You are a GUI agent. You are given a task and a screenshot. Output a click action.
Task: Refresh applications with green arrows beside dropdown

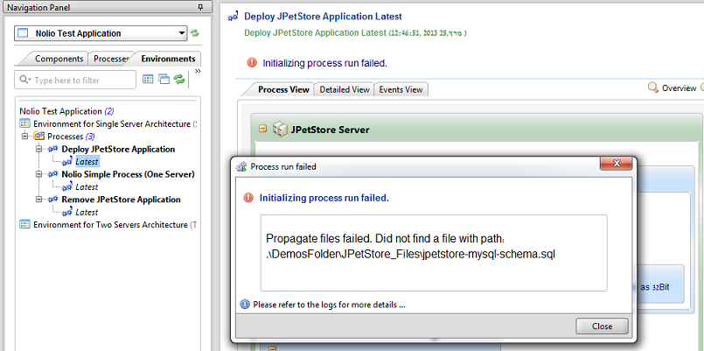195,33
